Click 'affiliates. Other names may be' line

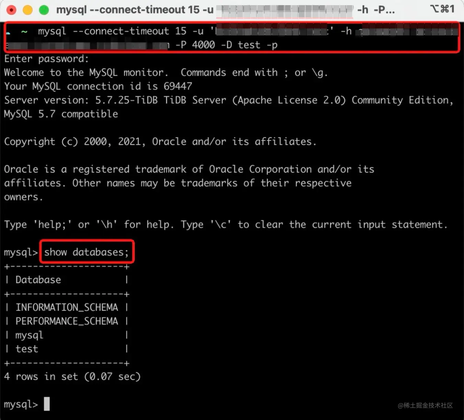(x=177, y=183)
